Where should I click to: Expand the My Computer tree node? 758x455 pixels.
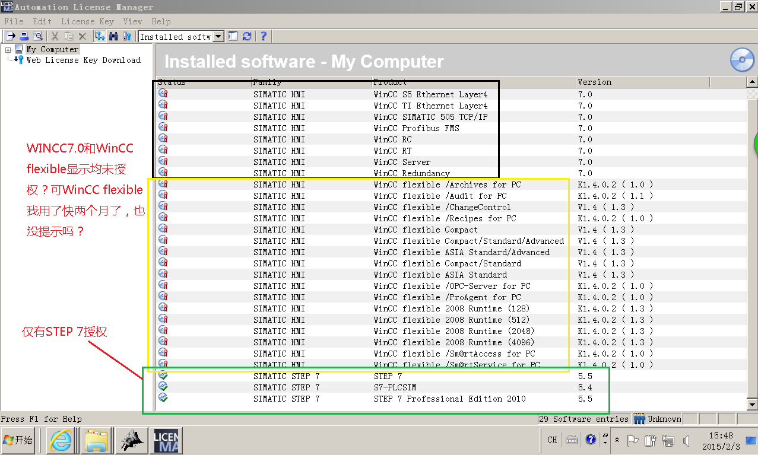(x=8, y=50)
